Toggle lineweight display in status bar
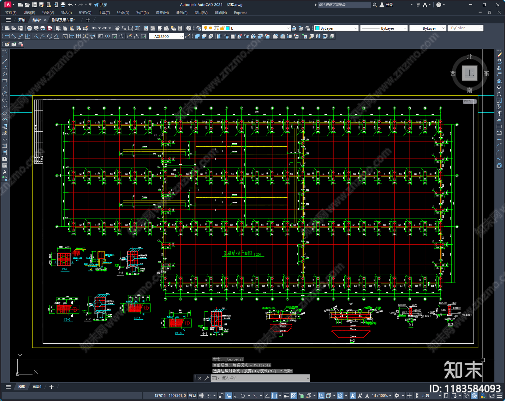This screenshot has width=505, height=401. pyautogui.click(x=286, y=396)
